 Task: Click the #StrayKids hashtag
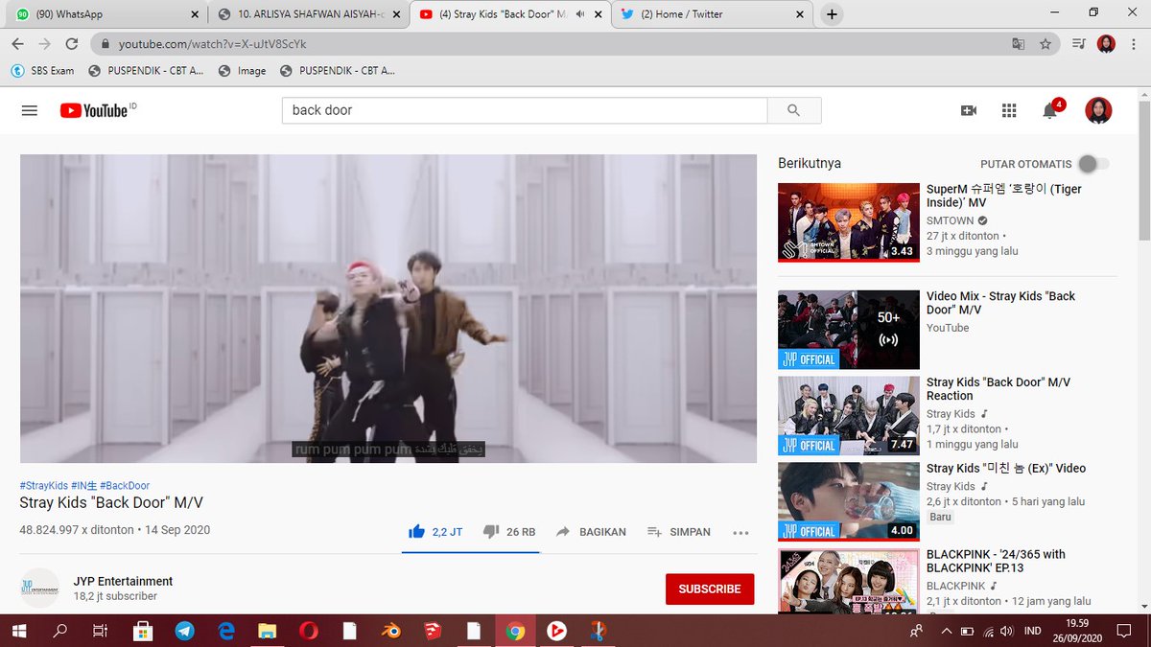tap(43, 486)
